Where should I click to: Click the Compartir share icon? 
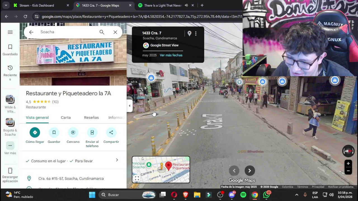tap(111, 132)
